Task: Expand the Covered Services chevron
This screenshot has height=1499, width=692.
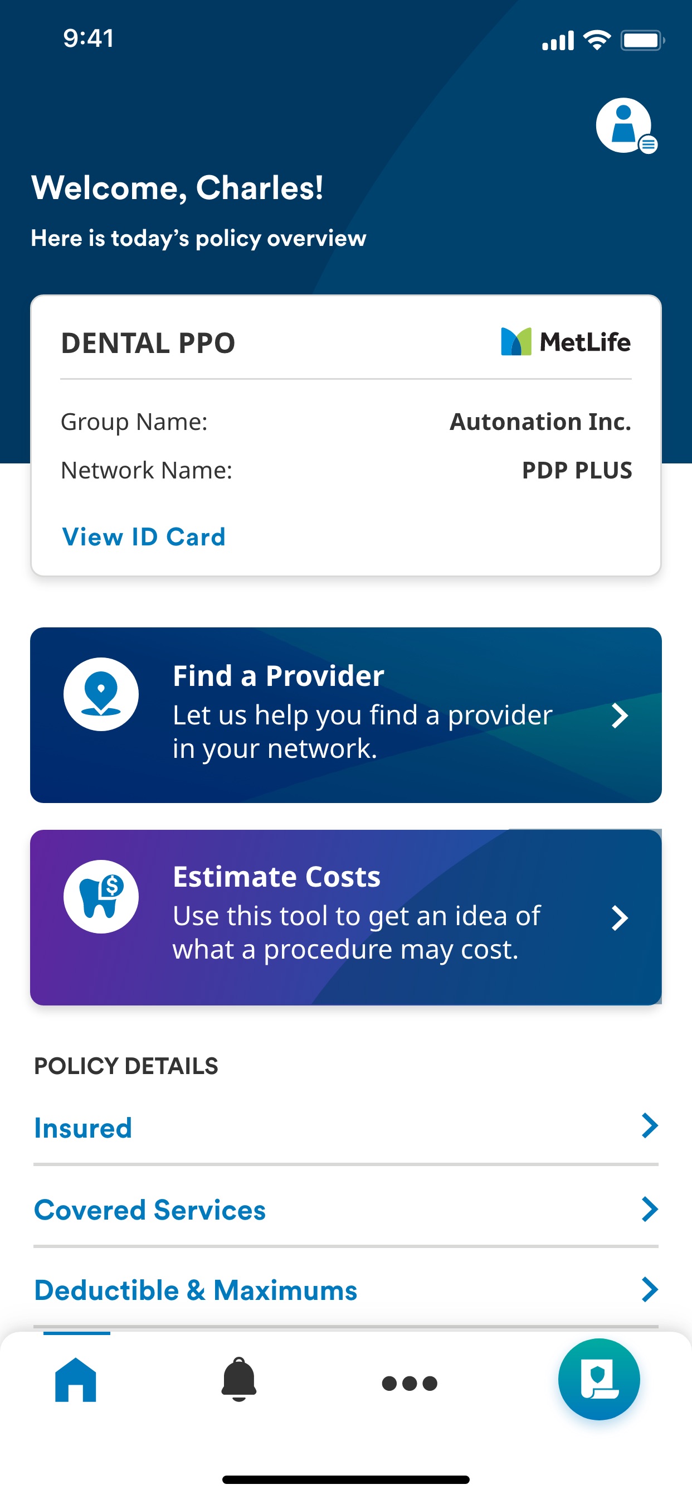Action: (x=650, y=1209)
